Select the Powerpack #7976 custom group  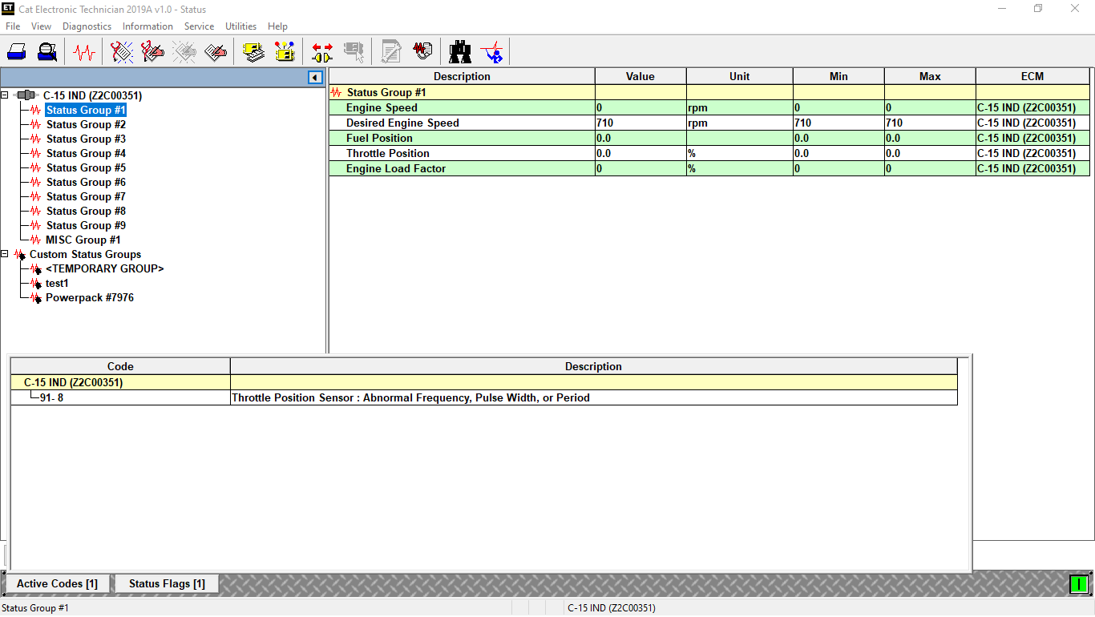click(90, 297)
